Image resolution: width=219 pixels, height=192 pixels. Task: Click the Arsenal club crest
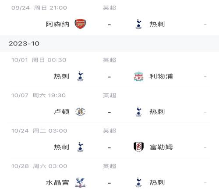80,24
